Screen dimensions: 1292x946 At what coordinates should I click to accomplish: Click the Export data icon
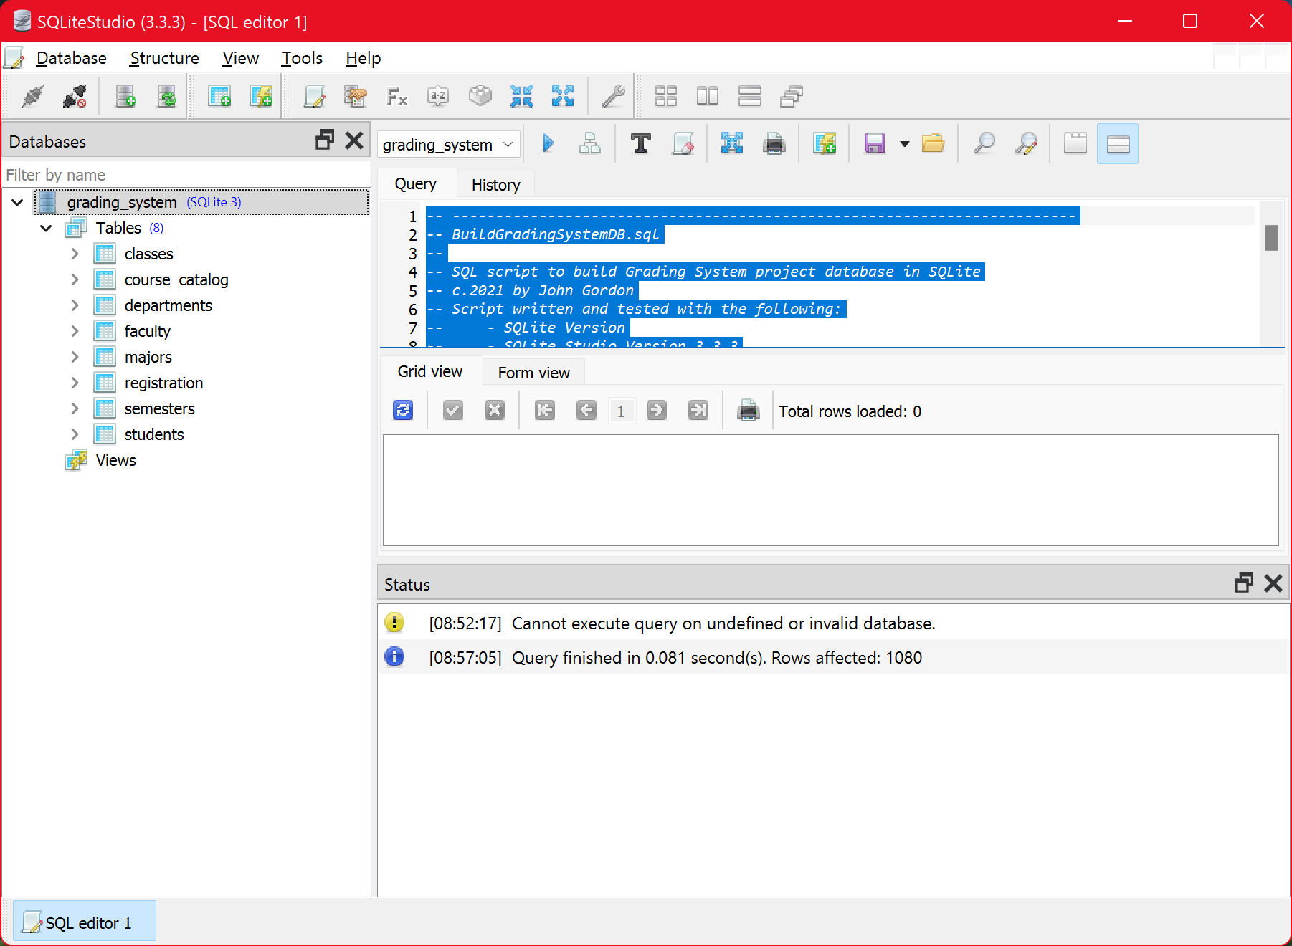pos(563,96)
